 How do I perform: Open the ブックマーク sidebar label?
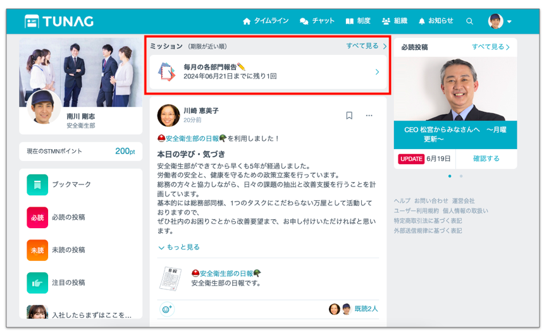[x=71, y=185]
